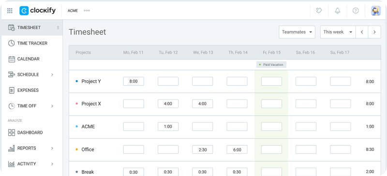The image size is (387, 176).
Task: Click the Expenses receipt icon
Action: tap(11, 90)
